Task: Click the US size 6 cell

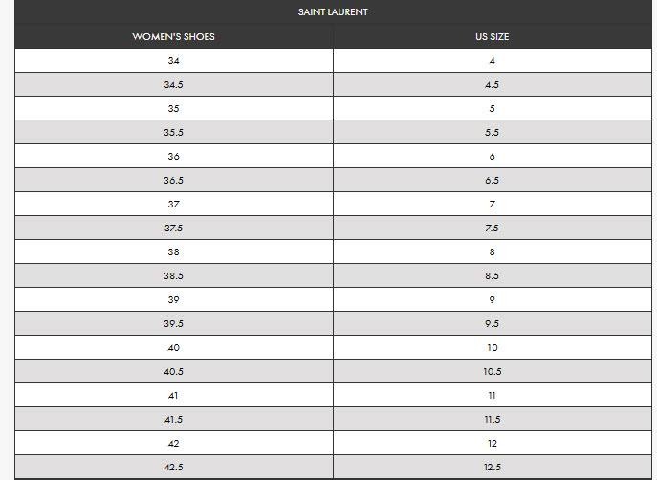Action: click(492, 157)
